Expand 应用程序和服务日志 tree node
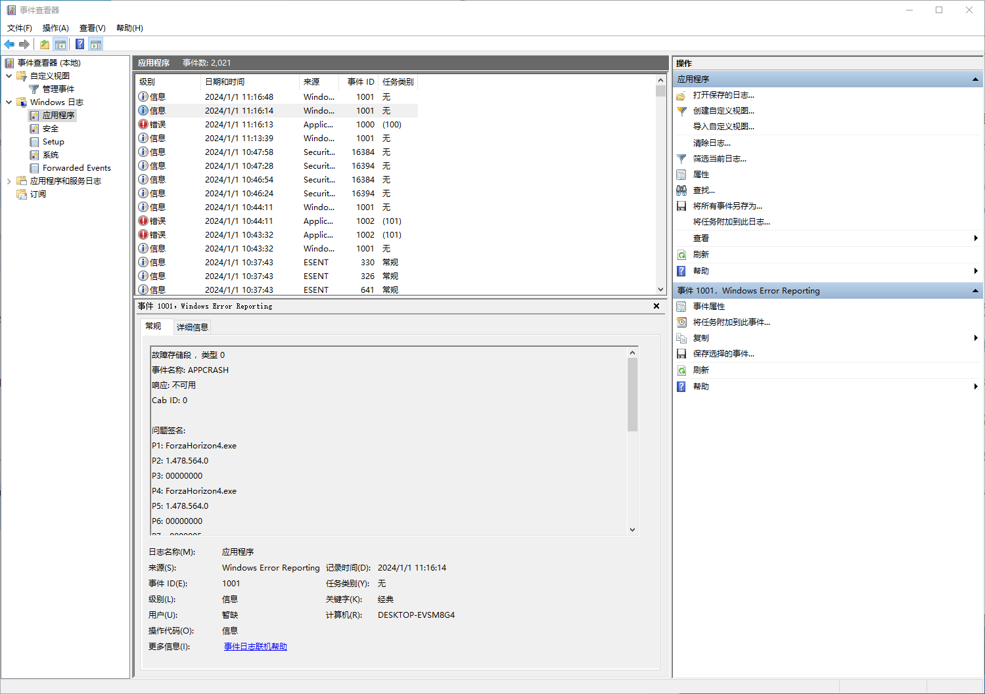Screen dimensions: 985x694 click(9, 181)
